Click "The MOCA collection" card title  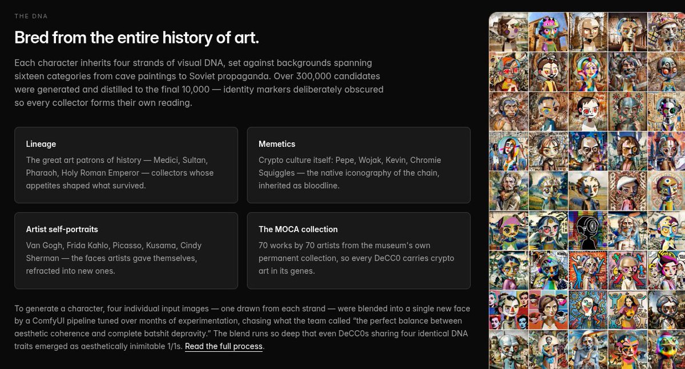(x=298, y=229)
